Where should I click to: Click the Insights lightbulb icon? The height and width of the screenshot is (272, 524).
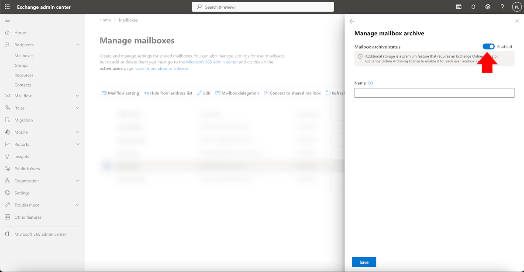(x=7, y=156)
